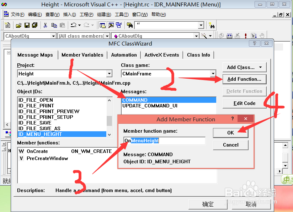Click the Save All icon
The width and height of the screenshot is (293, 212).
pos(35,25)
